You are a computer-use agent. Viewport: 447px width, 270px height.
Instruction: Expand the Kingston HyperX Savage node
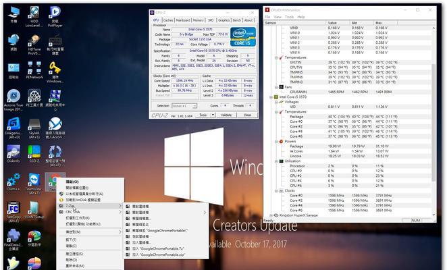point(271,215)
